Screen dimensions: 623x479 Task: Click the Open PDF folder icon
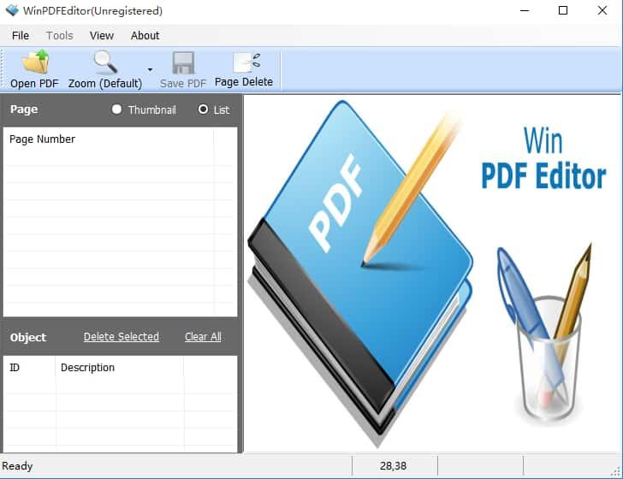[x=35, y=62]
